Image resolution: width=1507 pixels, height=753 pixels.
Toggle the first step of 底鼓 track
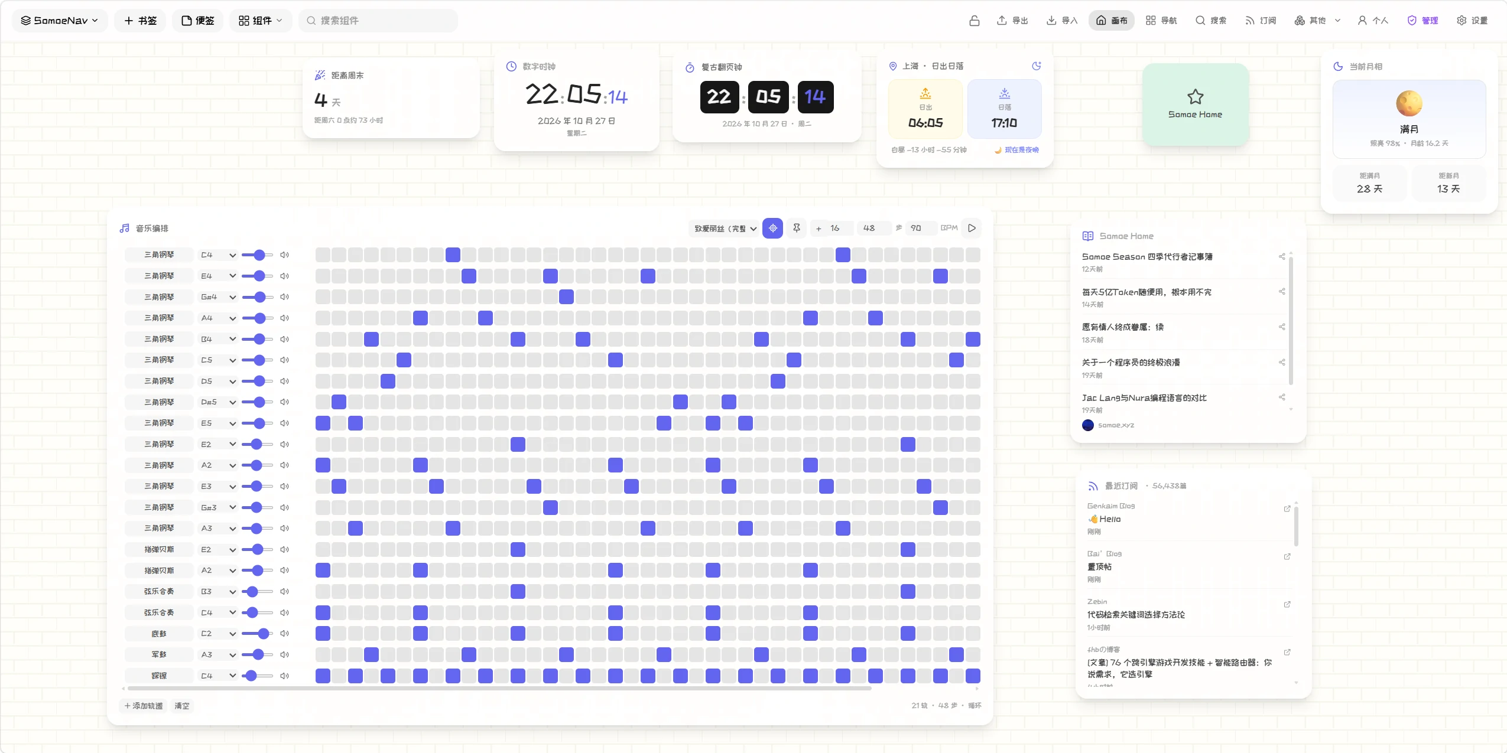point(323,634)
